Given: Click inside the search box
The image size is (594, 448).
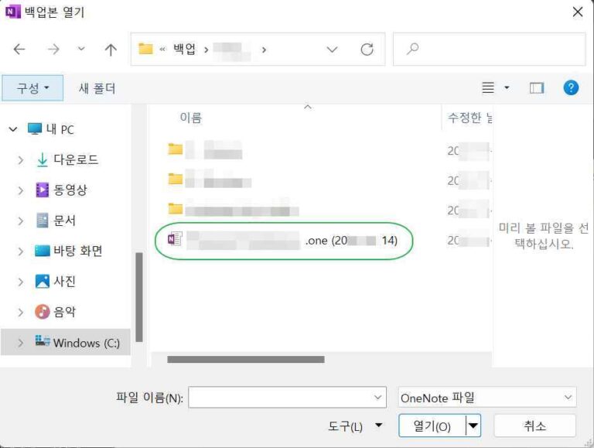Looking at the screenshot, I should pos(489,49).
